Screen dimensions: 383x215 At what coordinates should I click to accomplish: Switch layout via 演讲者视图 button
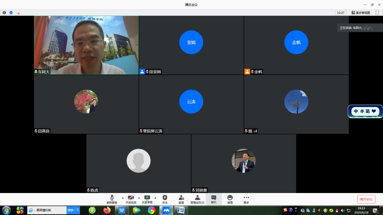click(360, 13)
